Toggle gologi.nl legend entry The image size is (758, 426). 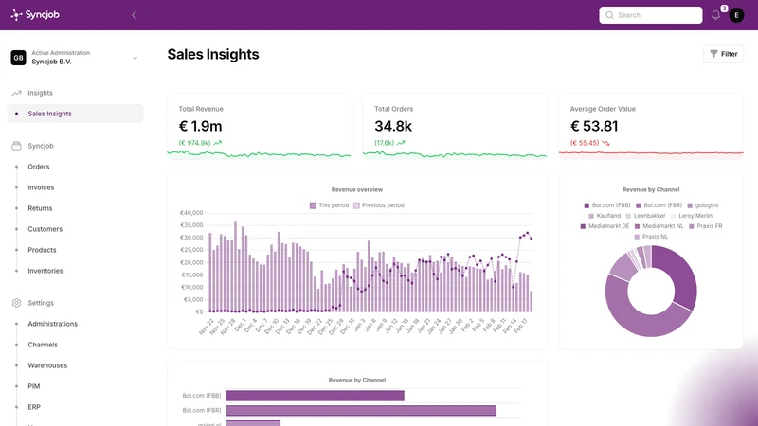pos(703,205)
